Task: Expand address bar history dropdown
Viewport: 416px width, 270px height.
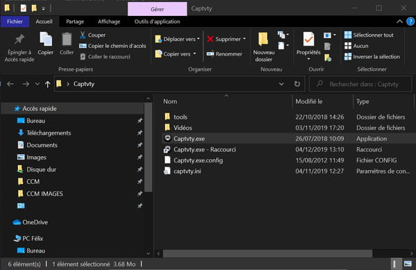Action: tap(281, 84)
